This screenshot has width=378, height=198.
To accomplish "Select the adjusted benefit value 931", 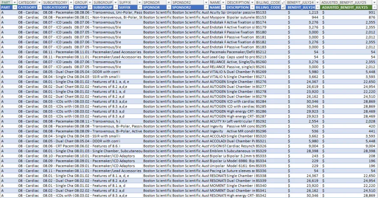I will 349,12.
